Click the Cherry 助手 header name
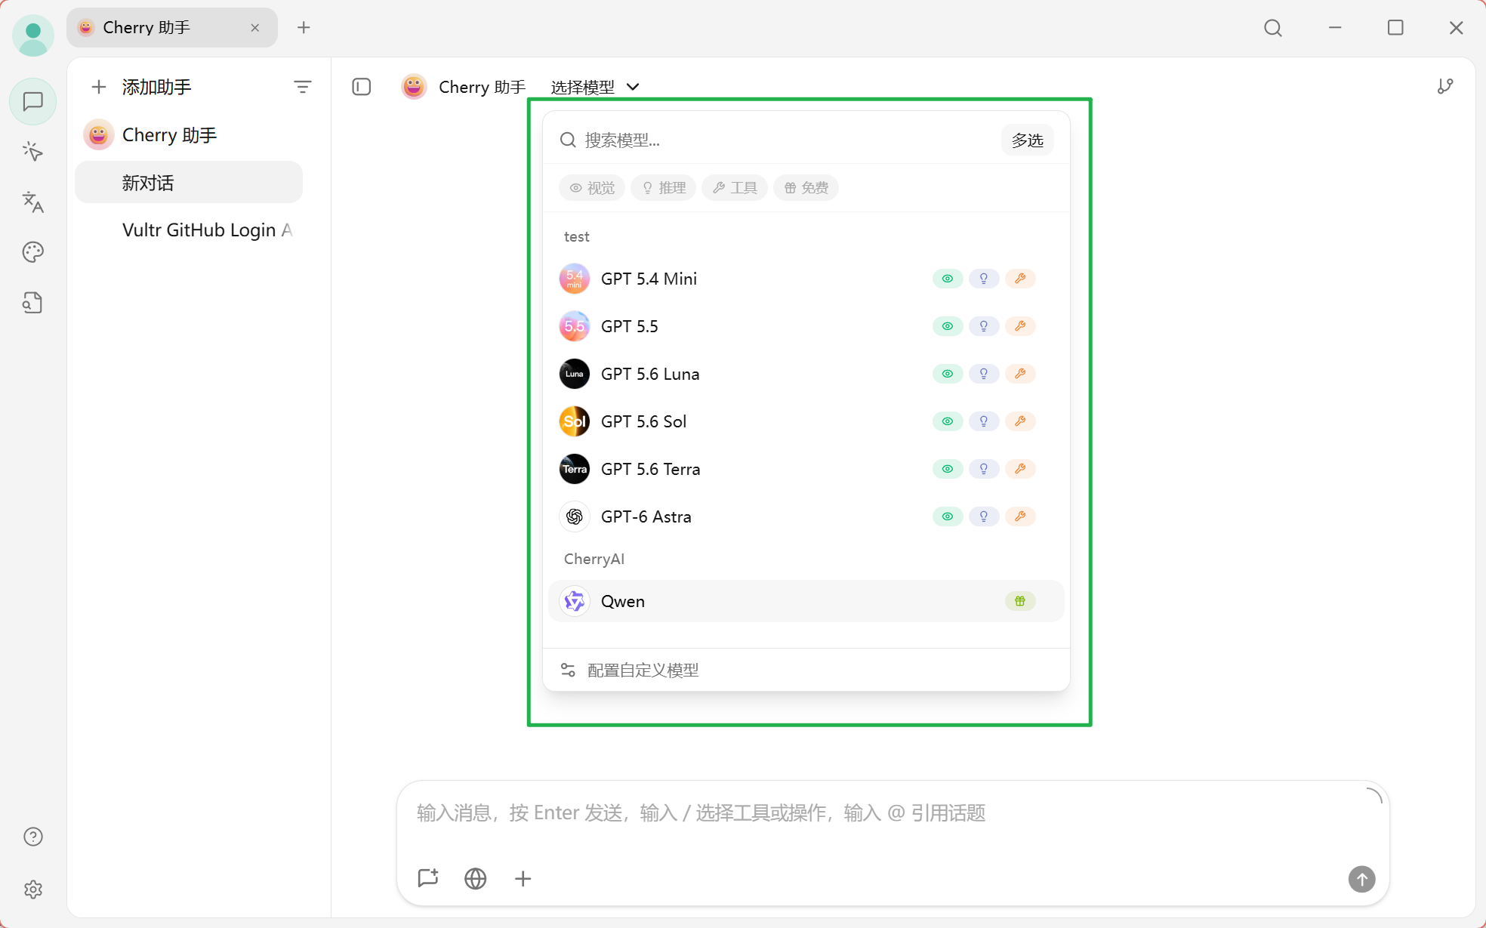 pos(482,88)
